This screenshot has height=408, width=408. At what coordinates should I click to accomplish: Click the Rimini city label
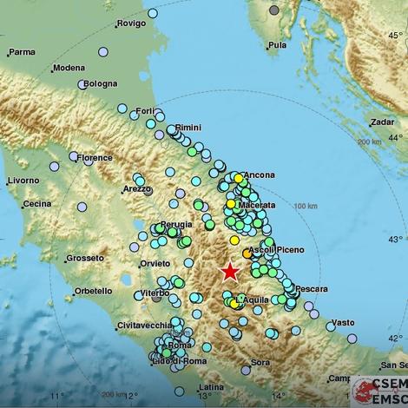click(x=188, y=128)
